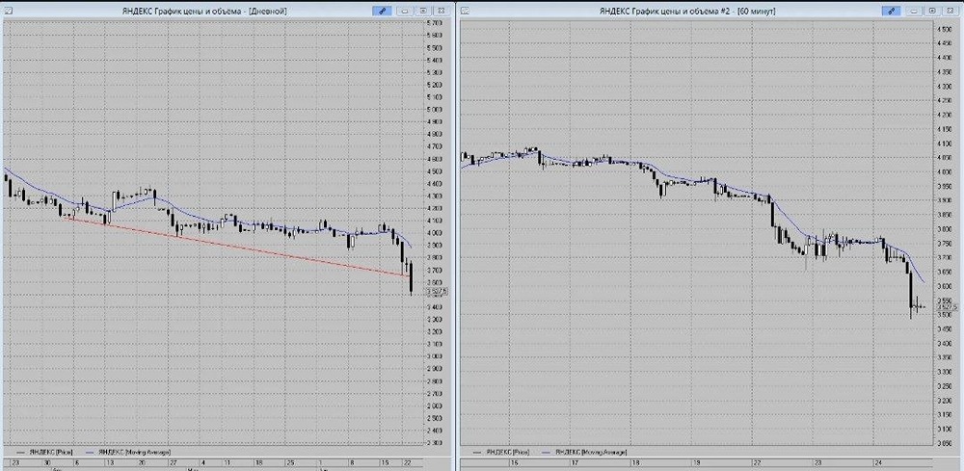Click date label 24 on the 60-minute chart's time axis
Viewport: 964px width, 471px height.
coord(878,463)
